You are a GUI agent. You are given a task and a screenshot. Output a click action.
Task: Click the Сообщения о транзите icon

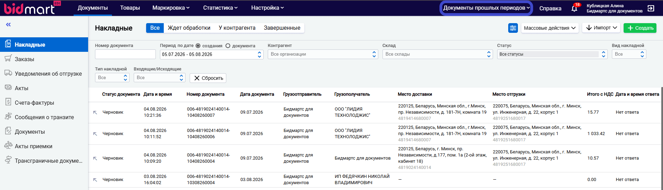8,116
